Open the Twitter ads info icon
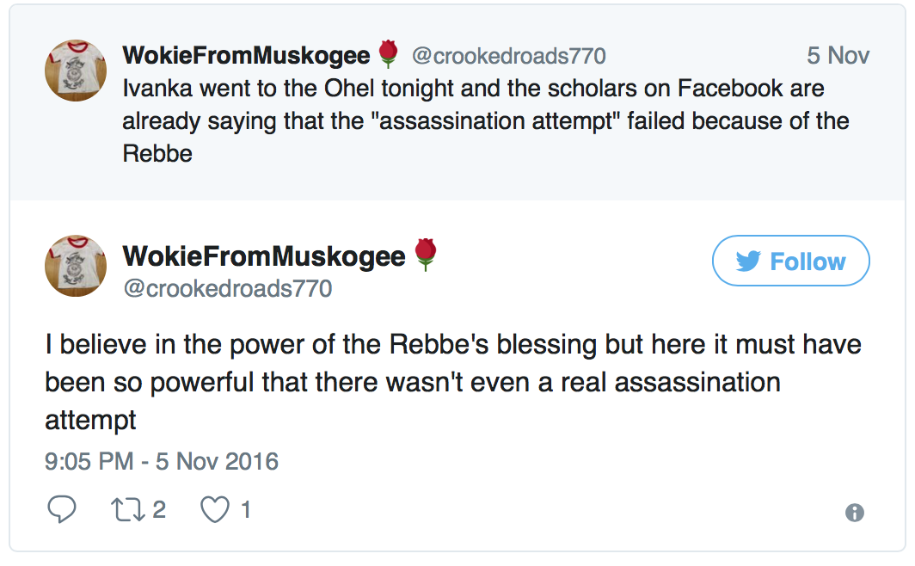Image resolution: width=915 pixels, height=566 pixels. pyautogui.click(x=854, y=513)
